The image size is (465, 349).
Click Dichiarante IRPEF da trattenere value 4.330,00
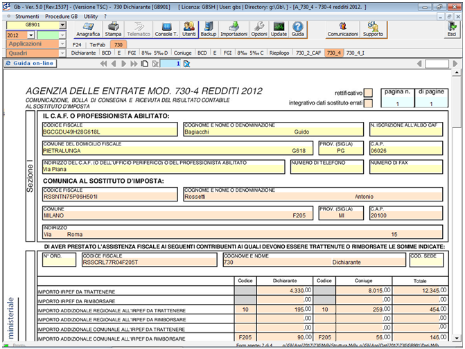(285, 291)
